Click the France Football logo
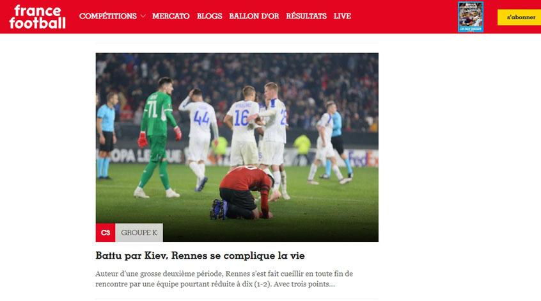The width and height of the screenshot is (541, 301). tap(37, 17)
